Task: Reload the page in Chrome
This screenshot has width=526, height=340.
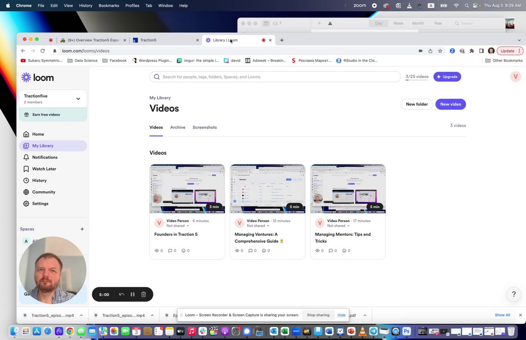Action: 43,51
